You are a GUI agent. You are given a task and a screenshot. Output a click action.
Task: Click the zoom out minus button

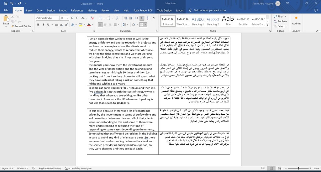[286, 168]
